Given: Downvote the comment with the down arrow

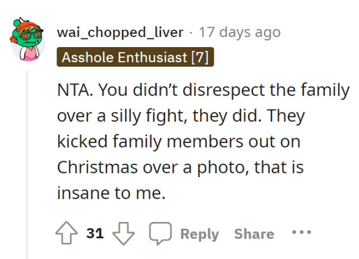Looking at the screenshot, I should pos(123,234).
